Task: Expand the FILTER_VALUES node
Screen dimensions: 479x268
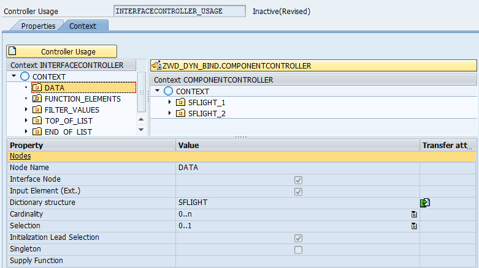Action: point(26,110)
